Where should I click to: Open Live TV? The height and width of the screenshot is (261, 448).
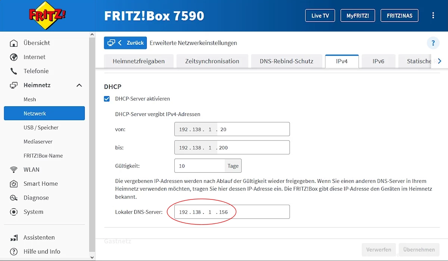(x=320, y=16)
